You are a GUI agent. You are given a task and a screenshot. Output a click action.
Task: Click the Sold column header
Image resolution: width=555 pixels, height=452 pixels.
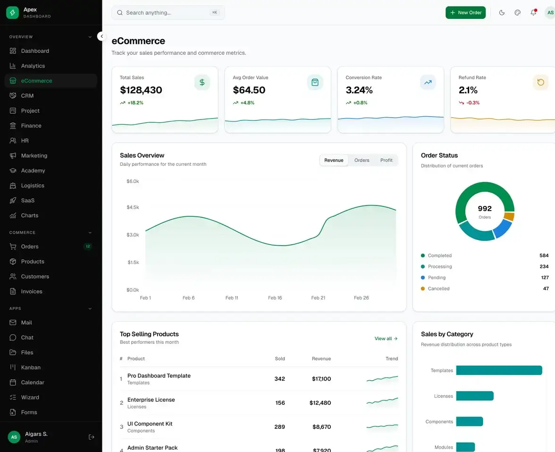(279, 359)
